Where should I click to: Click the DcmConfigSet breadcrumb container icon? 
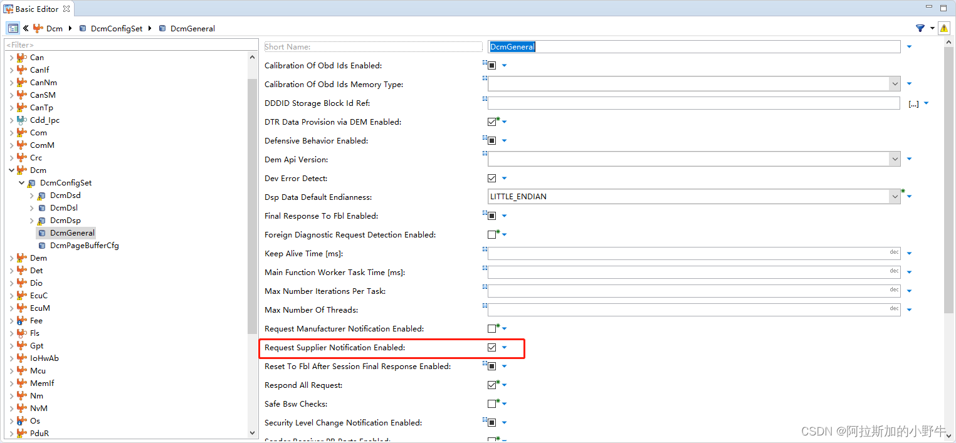83,28
